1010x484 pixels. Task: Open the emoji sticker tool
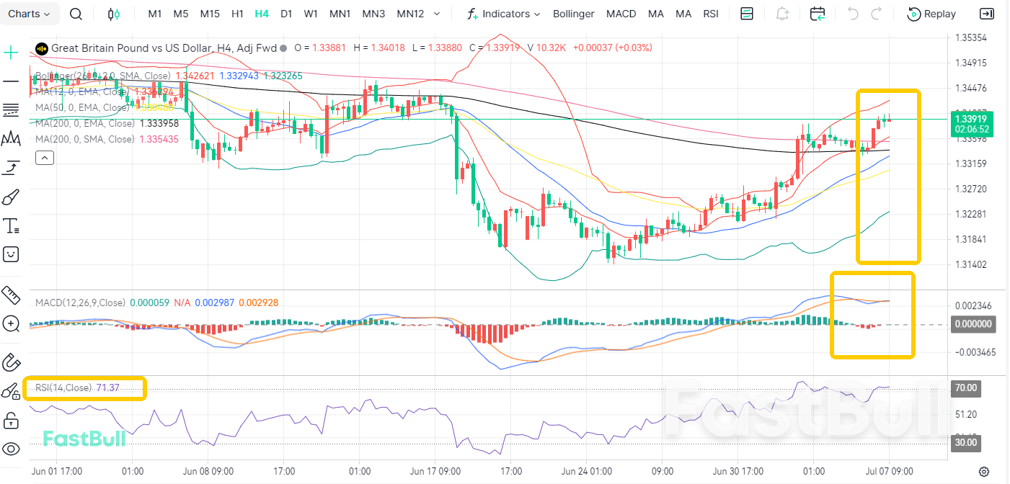[11, 254]
